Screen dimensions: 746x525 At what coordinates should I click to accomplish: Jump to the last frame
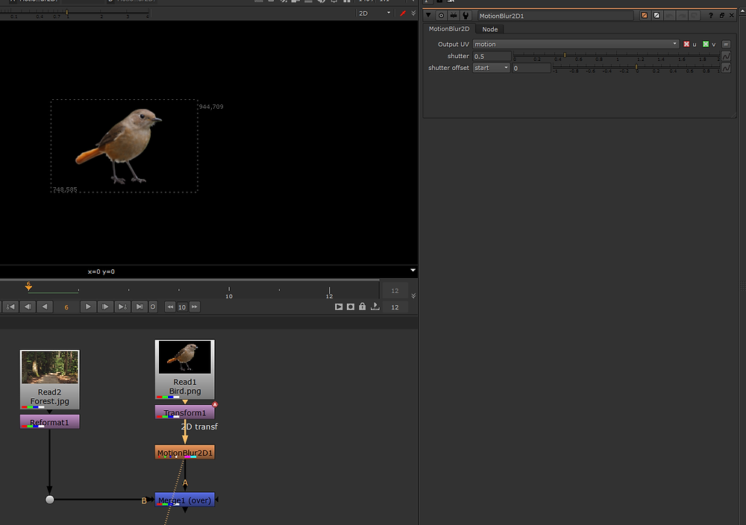[x=139, y=306]
